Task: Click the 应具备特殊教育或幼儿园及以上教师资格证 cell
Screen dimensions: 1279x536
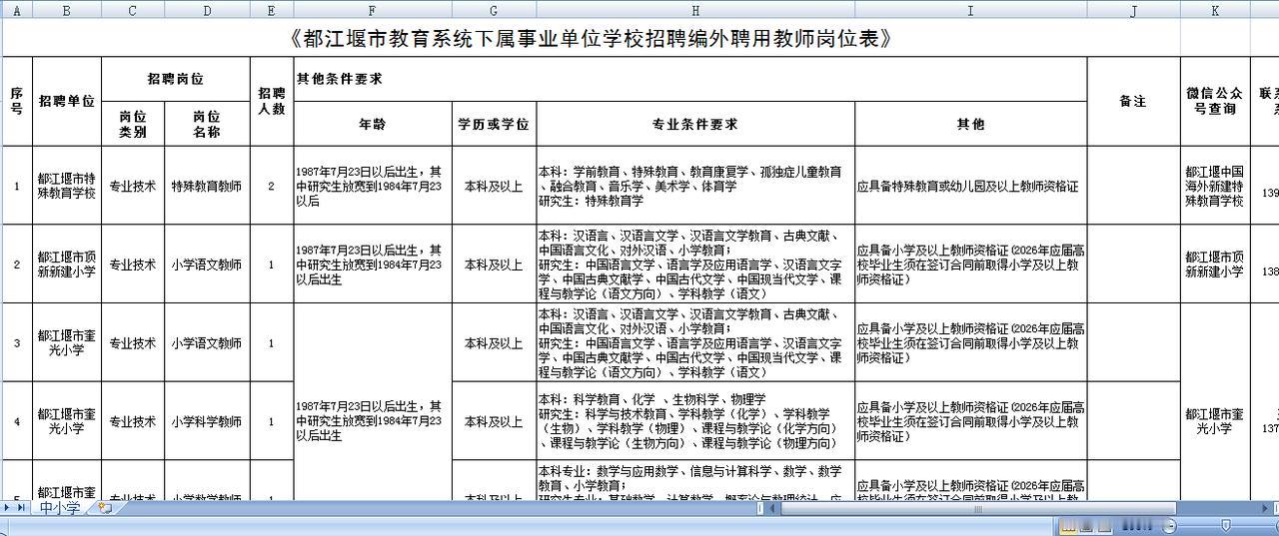Action: click(970, 186)
